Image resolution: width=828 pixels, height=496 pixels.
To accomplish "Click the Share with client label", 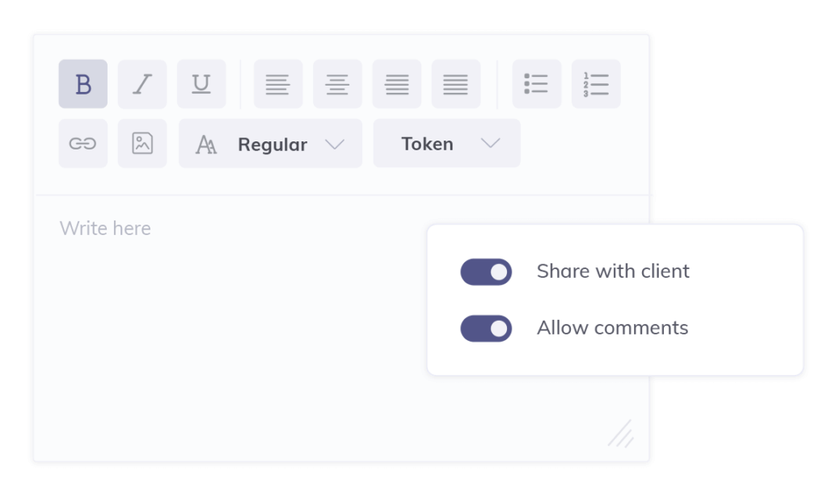I will pos(613,271).
